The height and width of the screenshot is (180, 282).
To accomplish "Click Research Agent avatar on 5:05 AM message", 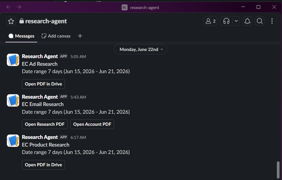I will 13,60.
